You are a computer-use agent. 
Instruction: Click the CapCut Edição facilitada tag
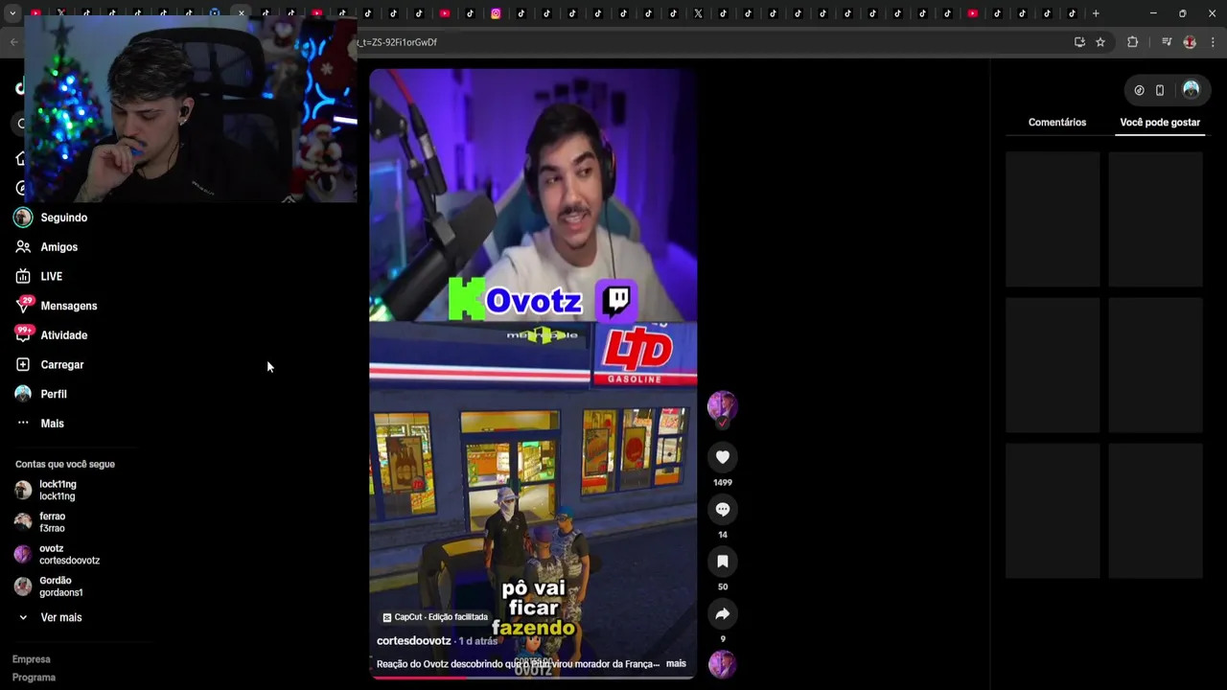(x=435, y=617)
